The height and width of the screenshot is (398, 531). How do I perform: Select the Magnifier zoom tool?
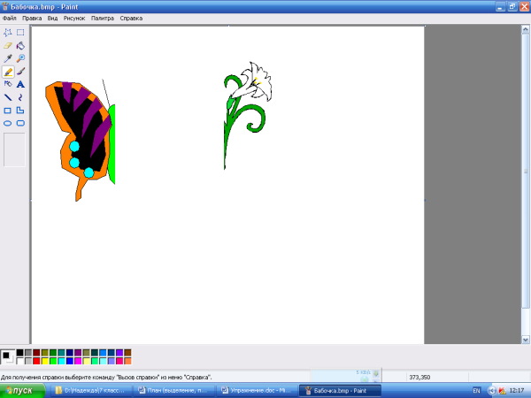20,58
